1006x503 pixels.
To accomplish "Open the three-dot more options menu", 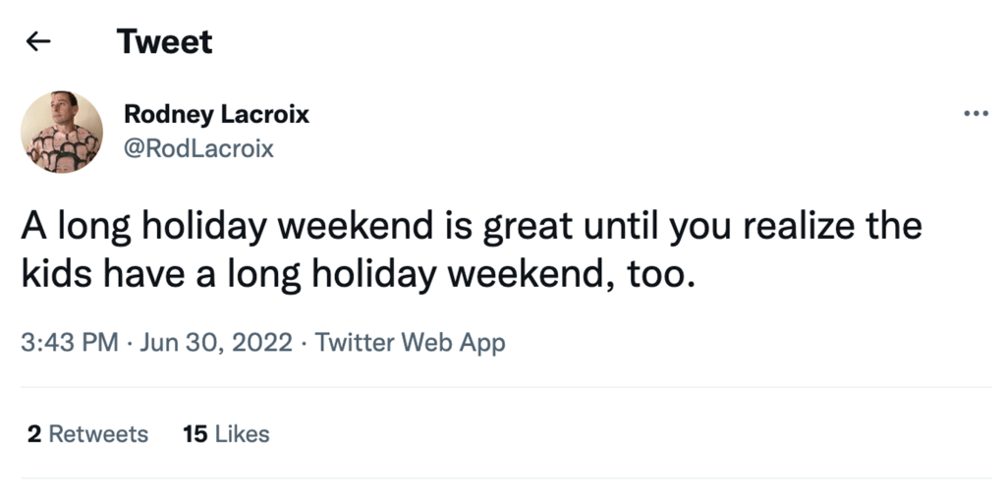I will tap(975, 114).
